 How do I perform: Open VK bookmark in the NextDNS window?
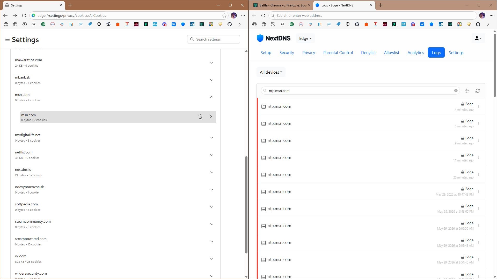click(422, 24)
